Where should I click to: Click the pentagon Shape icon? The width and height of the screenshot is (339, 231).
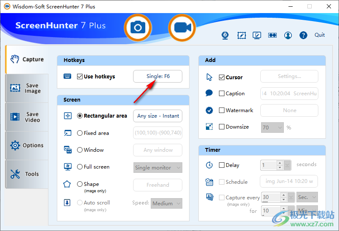click(67, 184)
